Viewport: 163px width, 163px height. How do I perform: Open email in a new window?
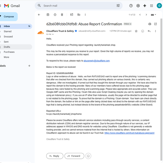pos(156,24)
